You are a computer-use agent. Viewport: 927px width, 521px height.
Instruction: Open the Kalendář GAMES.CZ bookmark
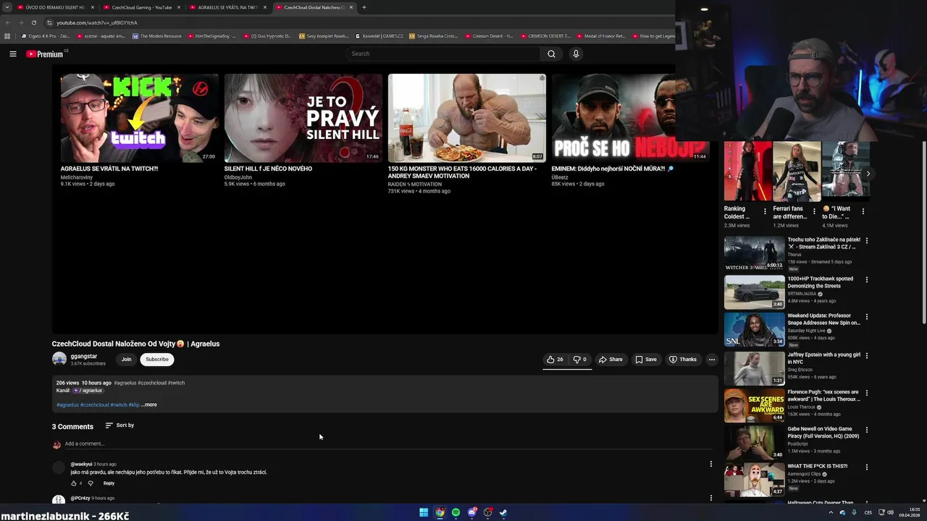pos(379,35)
